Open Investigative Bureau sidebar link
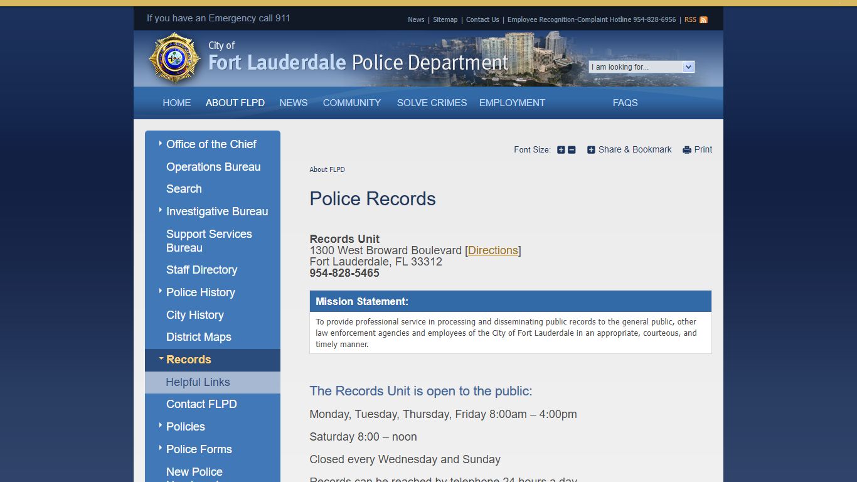Viewport: 857px width, 482px height. tap(217, 212)
